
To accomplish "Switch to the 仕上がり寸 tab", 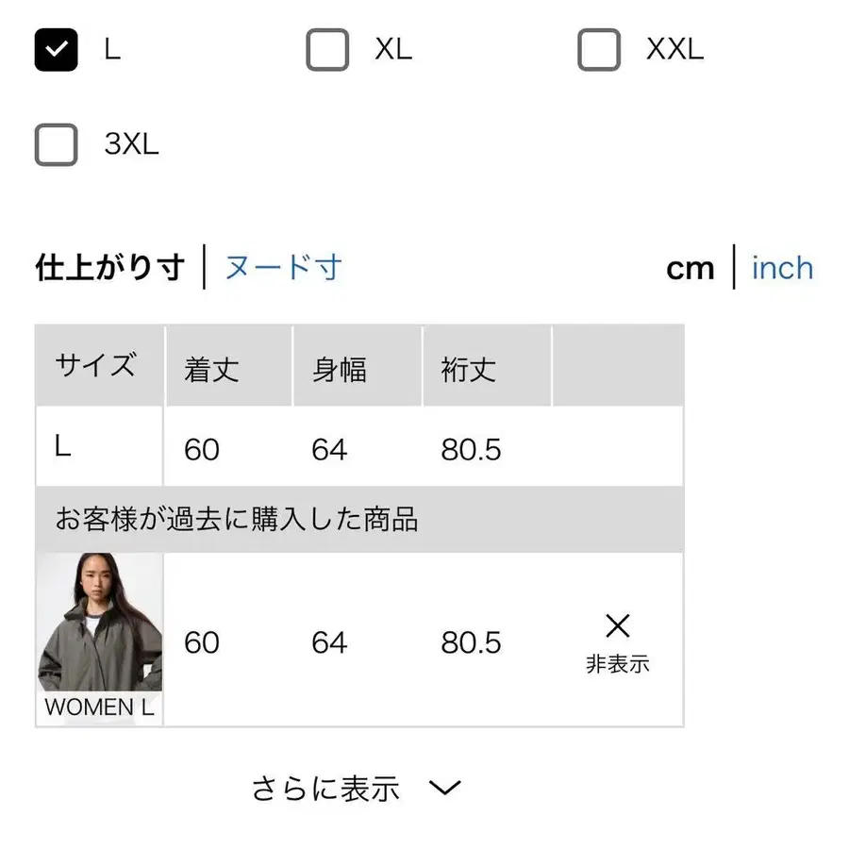I will (109, 268).
